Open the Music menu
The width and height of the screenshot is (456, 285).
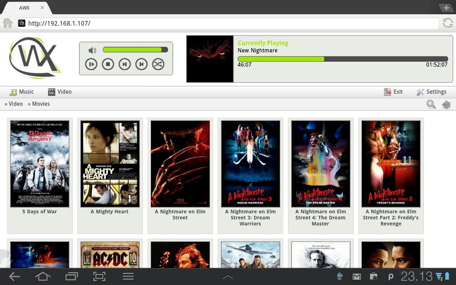[x=22, y=92]
